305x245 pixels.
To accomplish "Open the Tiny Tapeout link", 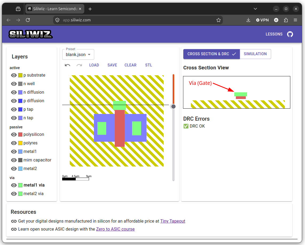I will (x=173, y=221).
